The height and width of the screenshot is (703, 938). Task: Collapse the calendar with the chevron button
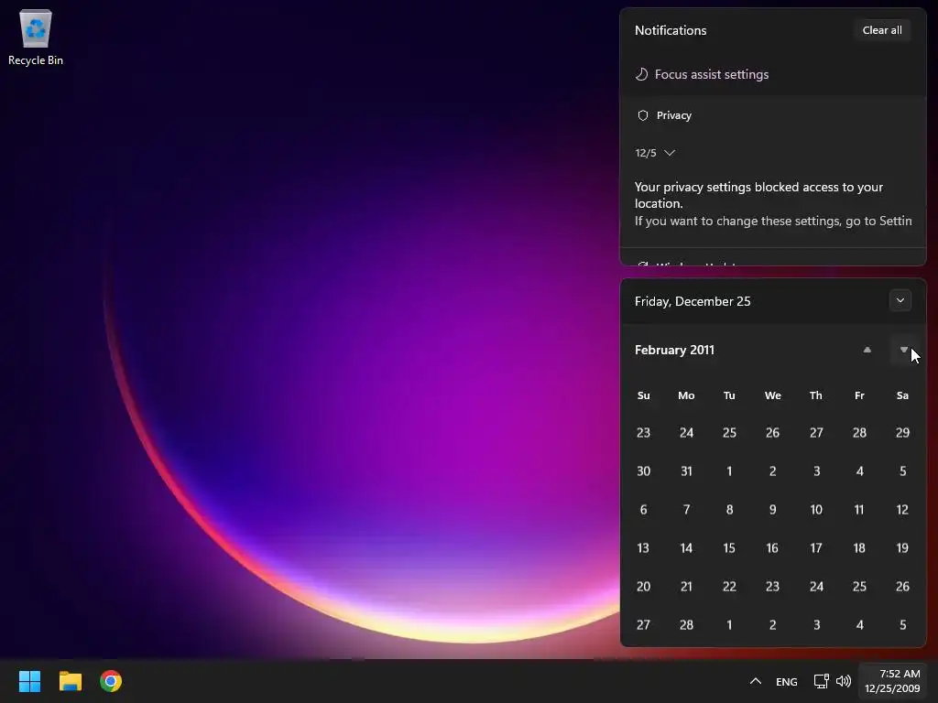point(900,300)
